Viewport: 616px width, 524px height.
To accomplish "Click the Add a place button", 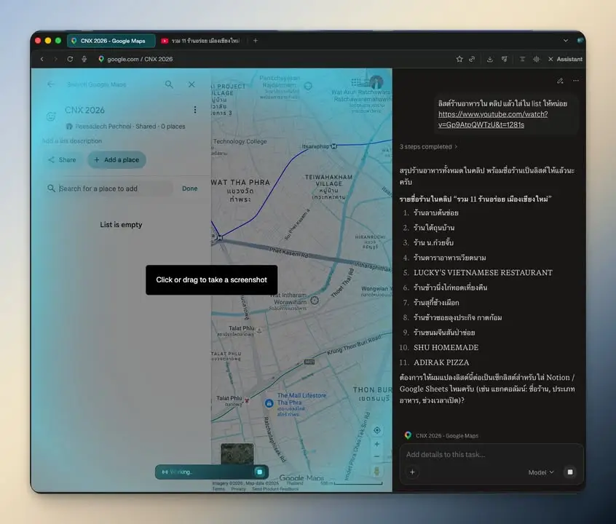I will click(117, 160).
